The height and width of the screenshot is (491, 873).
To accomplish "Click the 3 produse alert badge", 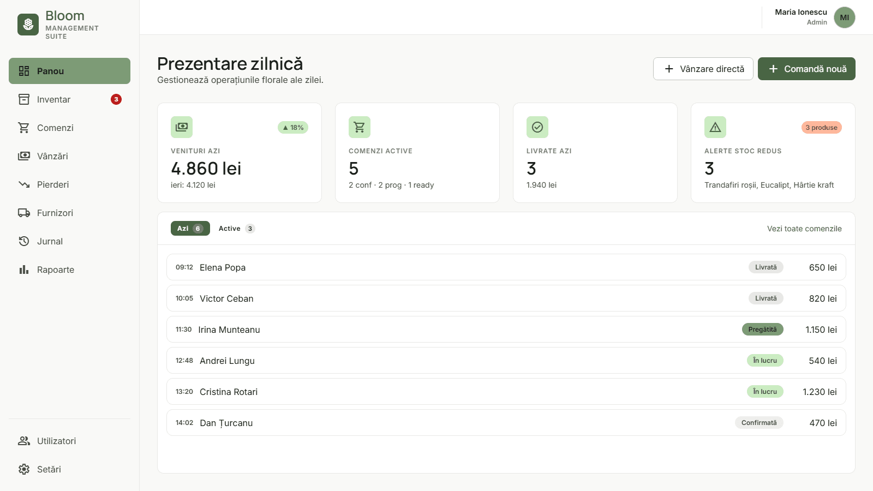I will click(821, 128).
